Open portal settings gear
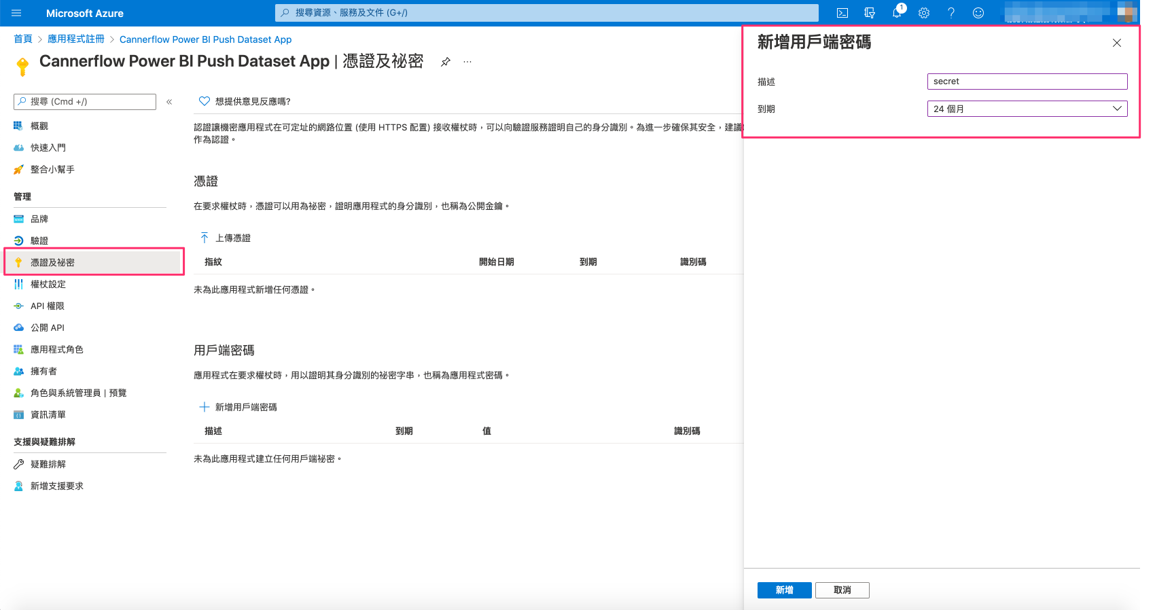The width and height of the screenshot is (1155, 610). pyautogui.click(x=924, y=13)
